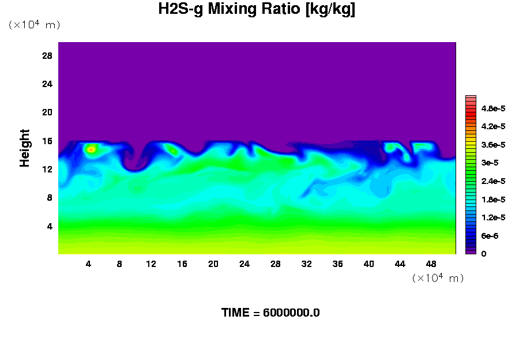Viewport: 519px width, 346px height.
Task: Click the 6e-6 colorbar label
Action: (x=490, y=236)
